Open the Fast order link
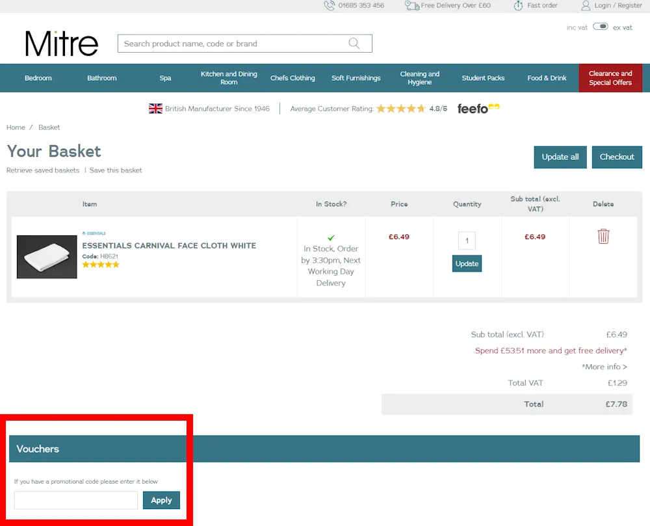The width and height of the screenshot is (650, 526). [x=542, y=5]
